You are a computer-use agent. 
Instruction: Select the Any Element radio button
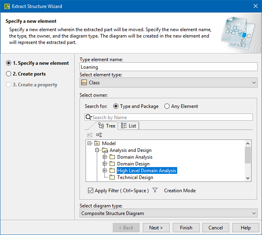point(167,106)
